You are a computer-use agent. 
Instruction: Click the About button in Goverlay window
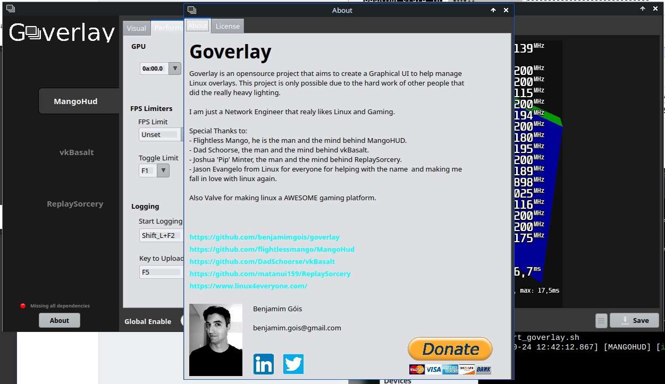point(60,320)
